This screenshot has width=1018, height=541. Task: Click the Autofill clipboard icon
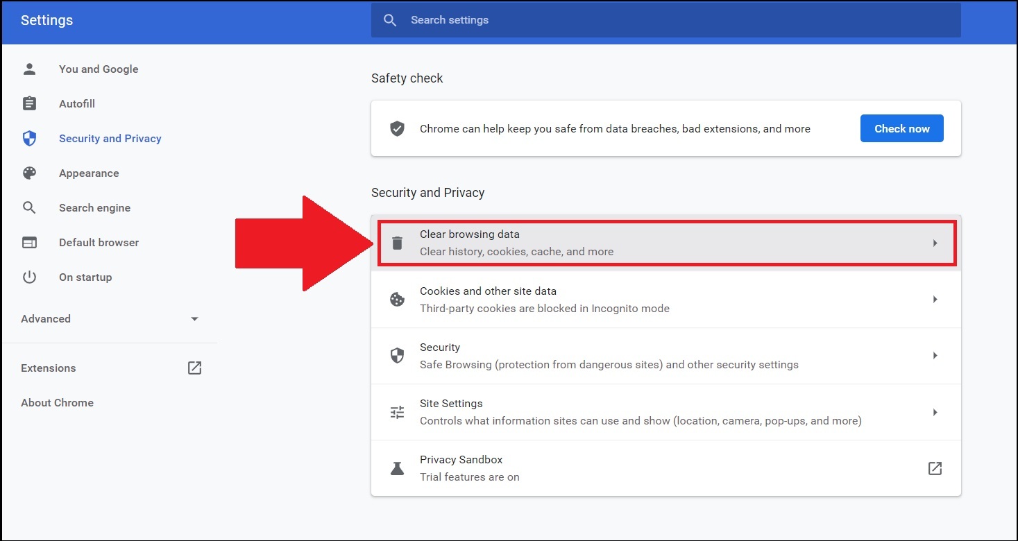(29, 103)
